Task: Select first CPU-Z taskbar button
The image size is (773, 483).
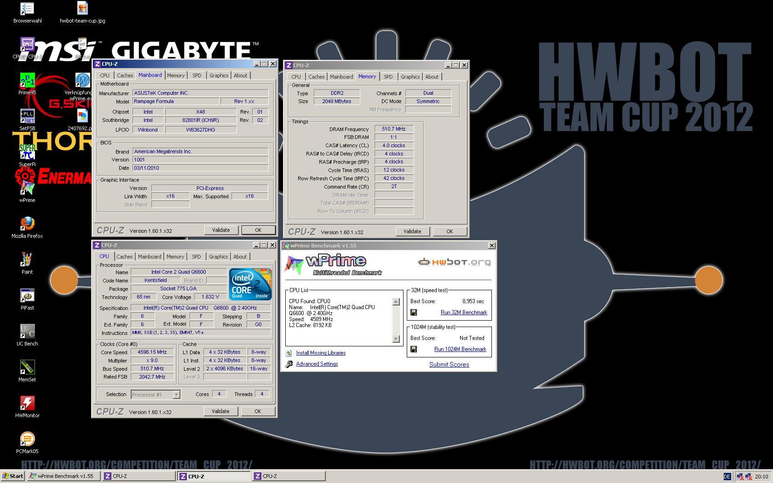Action: pos(138,477)
